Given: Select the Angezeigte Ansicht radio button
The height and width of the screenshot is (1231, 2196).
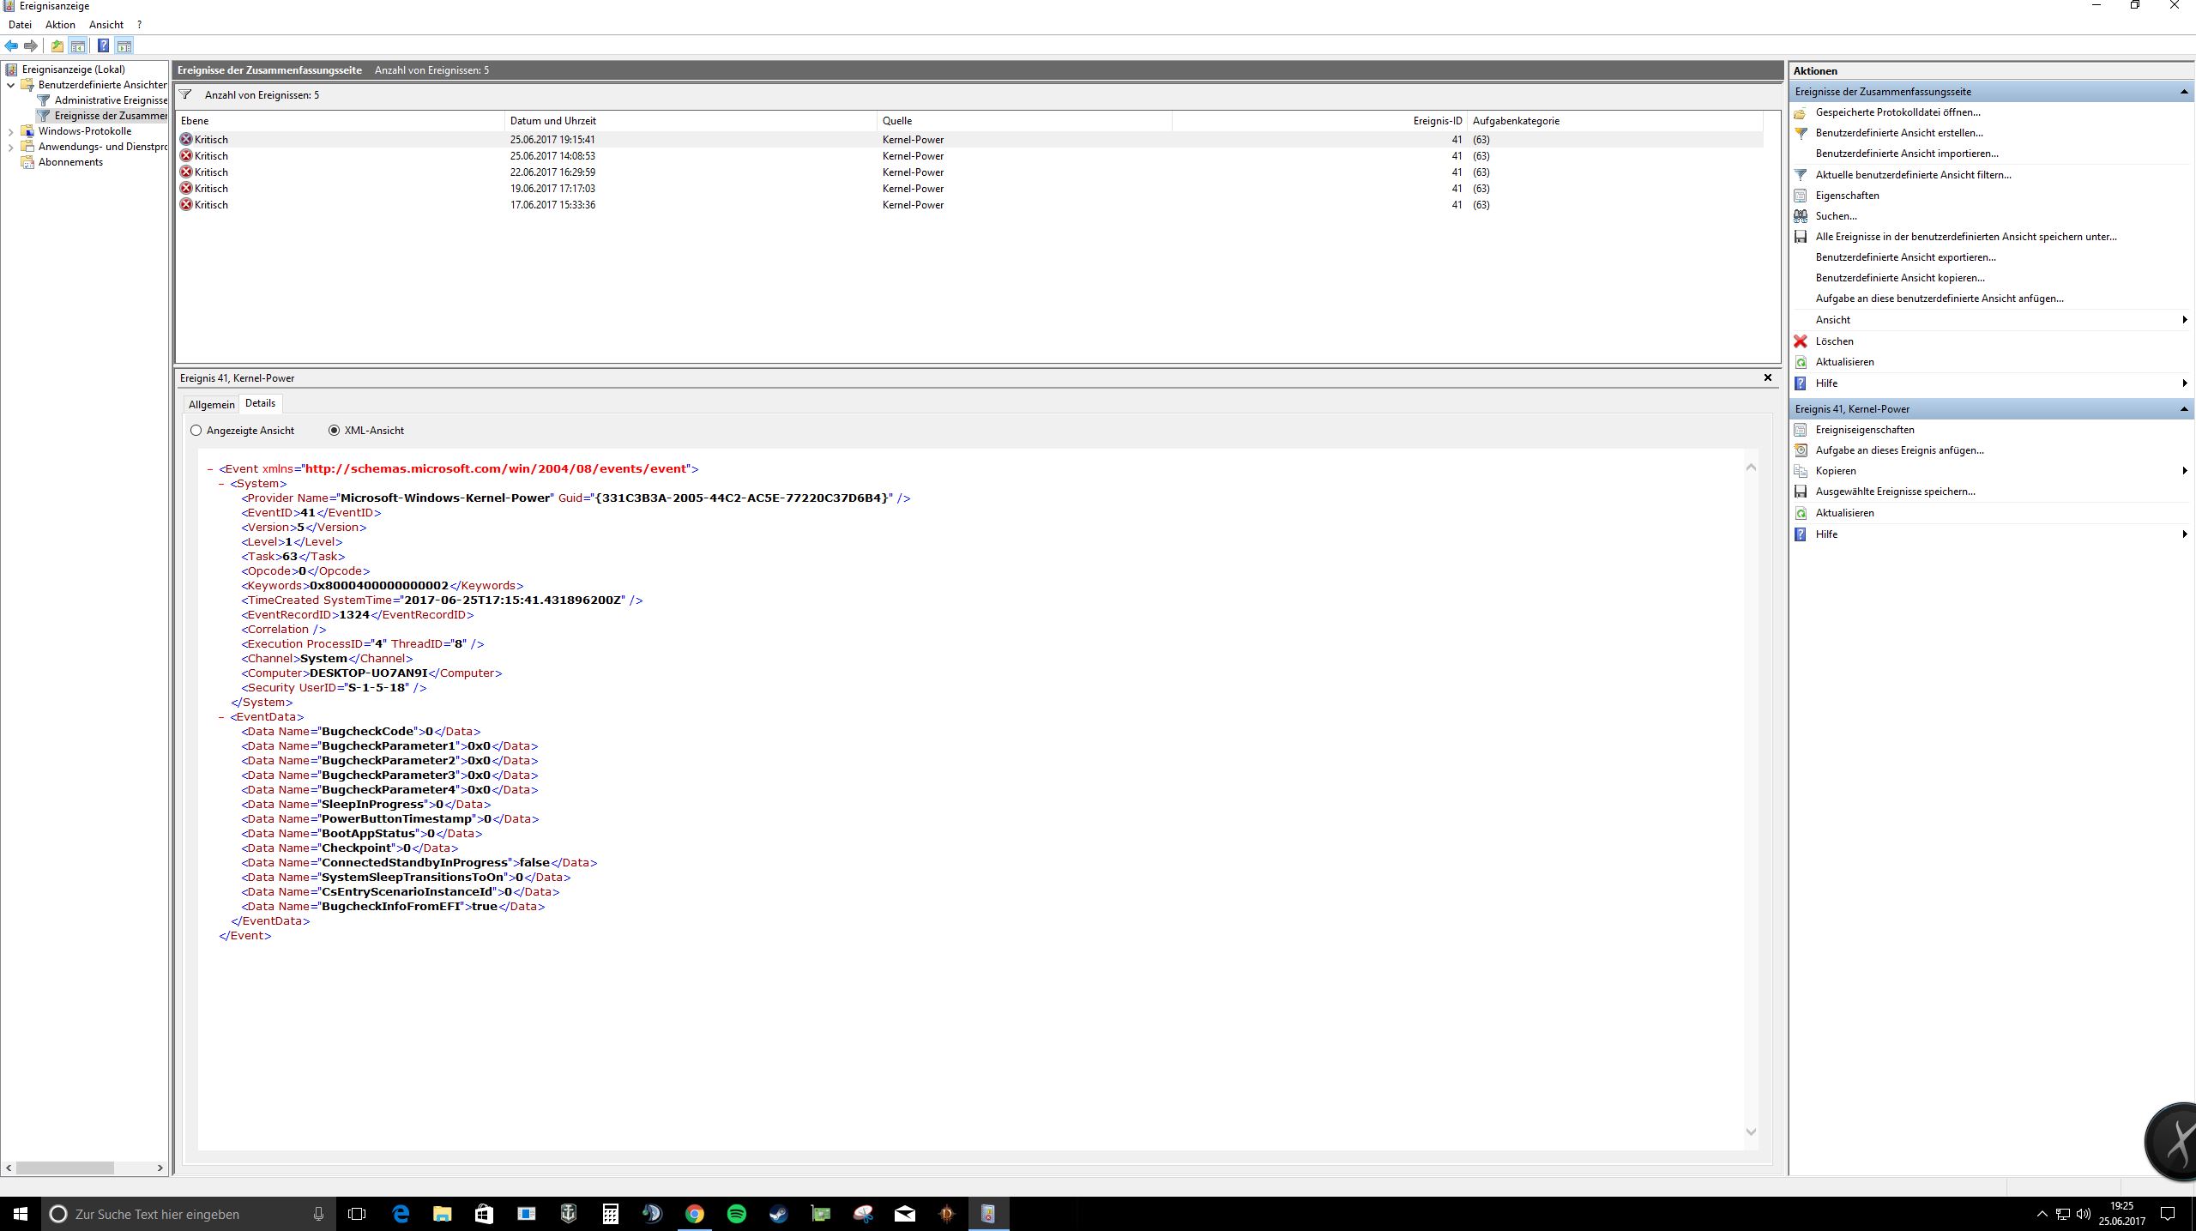Looking at the screenshot, I should [x=196, y=431].
